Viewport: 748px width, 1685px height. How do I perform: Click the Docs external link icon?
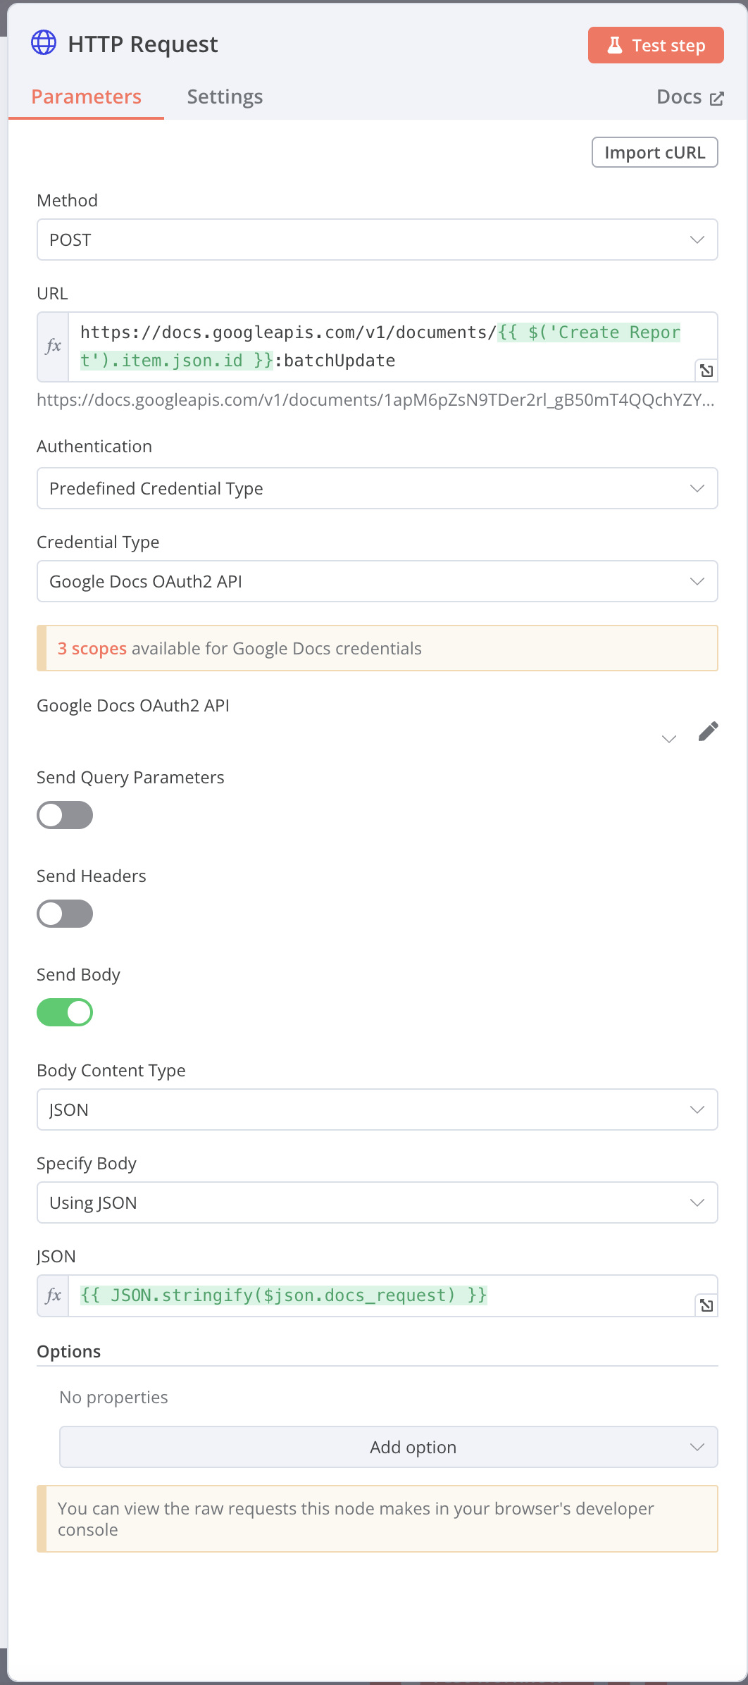click(x=717, y=98)
